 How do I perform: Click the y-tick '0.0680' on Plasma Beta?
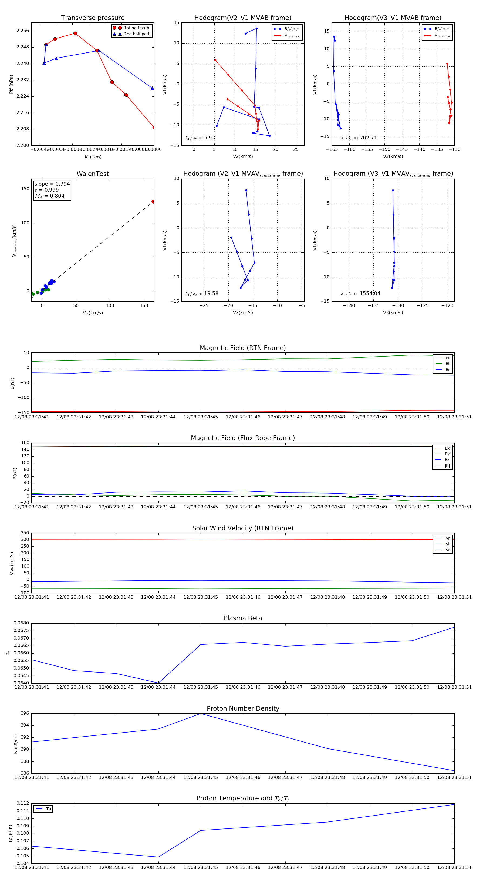click(21, 623)
